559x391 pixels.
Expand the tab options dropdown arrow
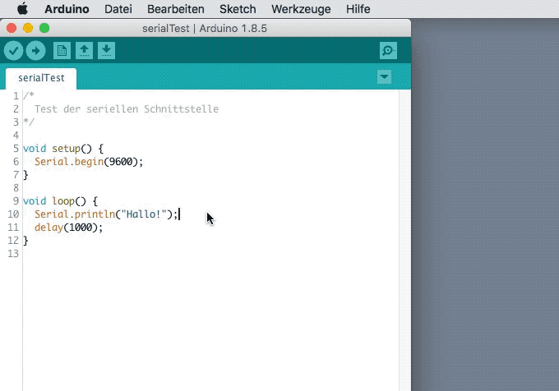coord(384,77)
